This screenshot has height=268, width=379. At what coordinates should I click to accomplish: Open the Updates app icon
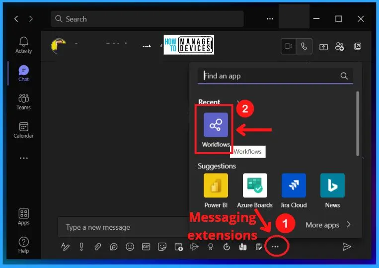pos(227,247)
